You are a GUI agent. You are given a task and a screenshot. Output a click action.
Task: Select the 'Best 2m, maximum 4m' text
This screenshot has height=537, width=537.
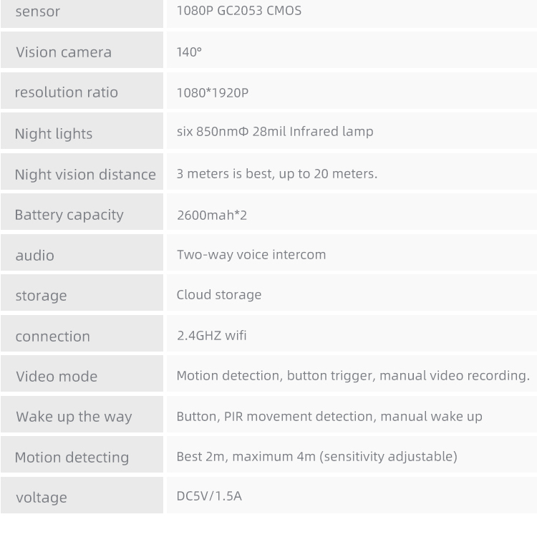(x=246, y=457)
